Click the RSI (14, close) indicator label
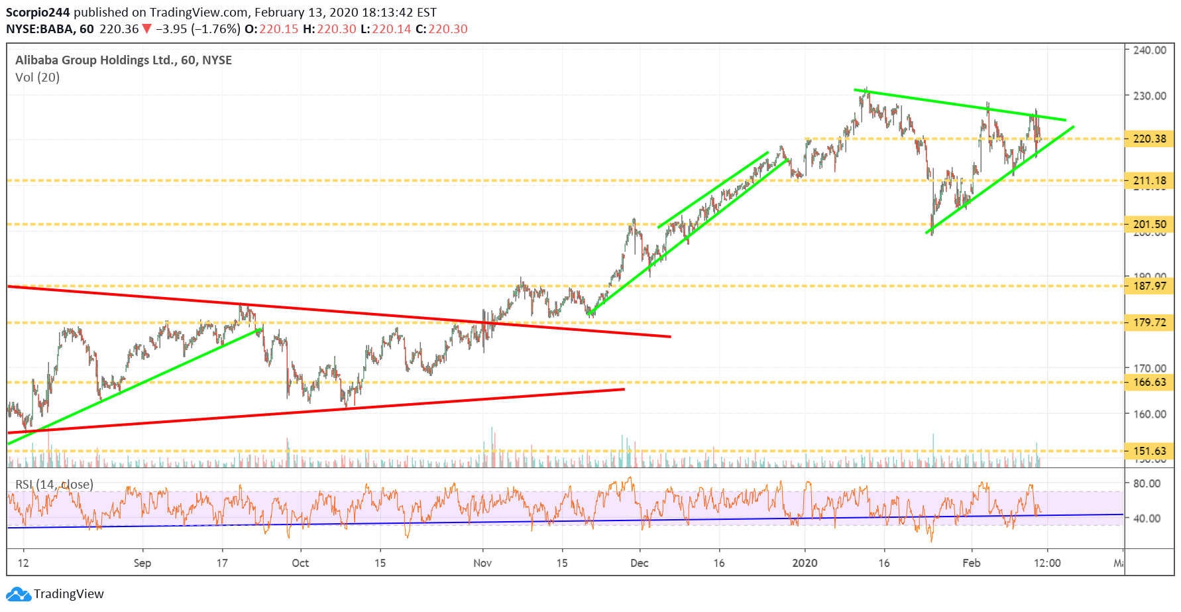Viewport: 1181px width, 612px height. pos(54,485)
